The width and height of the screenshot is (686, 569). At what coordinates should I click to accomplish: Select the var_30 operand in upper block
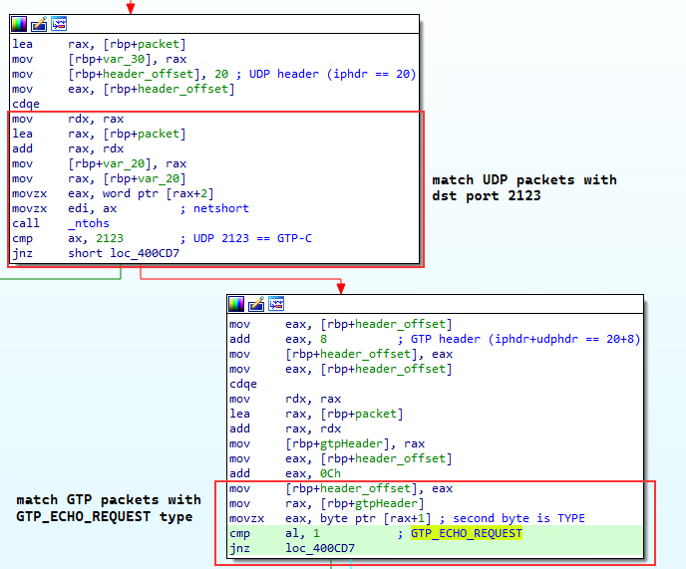124,59
